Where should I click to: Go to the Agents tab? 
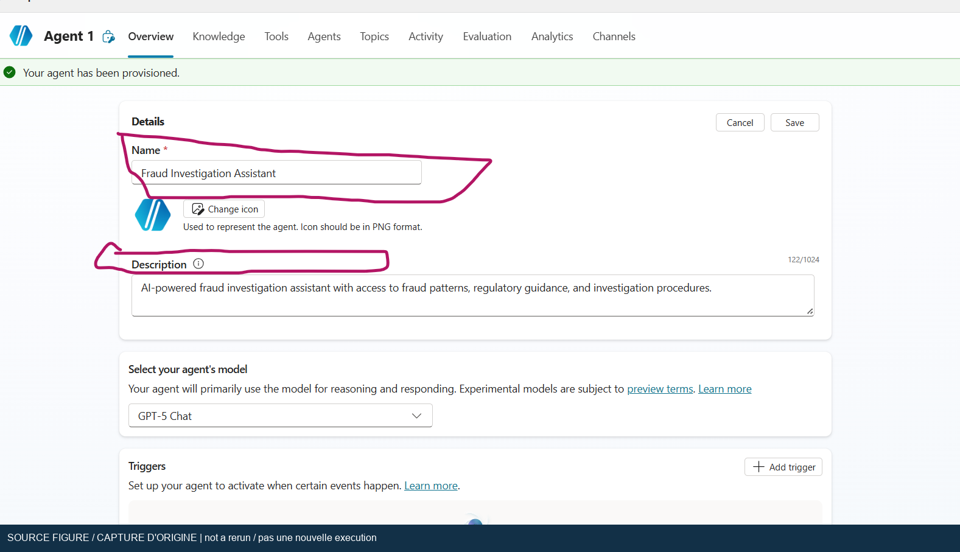click(324, 37)
